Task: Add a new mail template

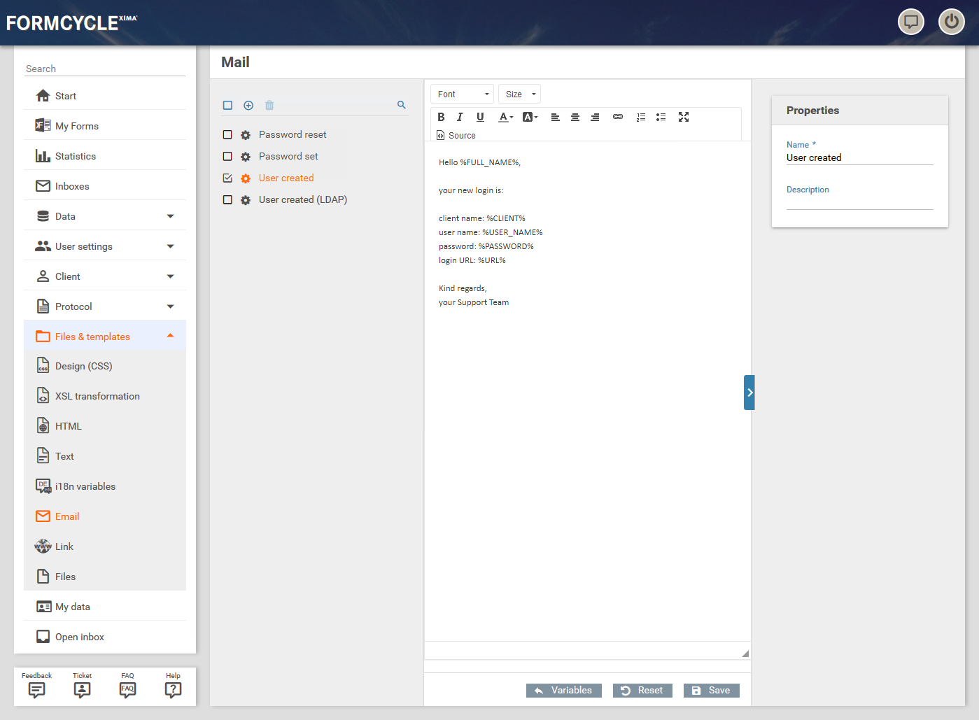Action: (248, 105)
